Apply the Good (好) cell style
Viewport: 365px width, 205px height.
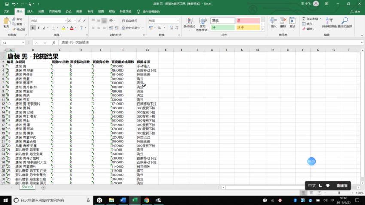pyautogui.click(x=222, y=27)
